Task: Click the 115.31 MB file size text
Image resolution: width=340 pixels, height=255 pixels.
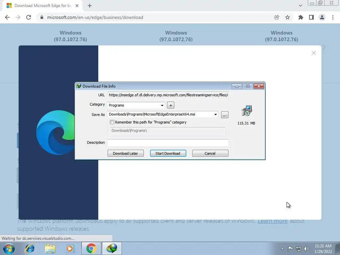Action: click(x=246, y=123)
